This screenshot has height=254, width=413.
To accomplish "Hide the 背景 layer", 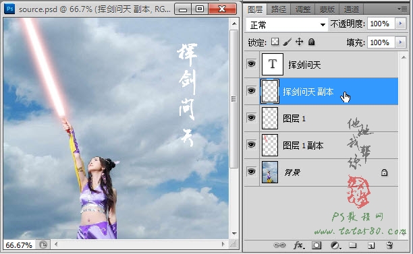I will (252, 171).
